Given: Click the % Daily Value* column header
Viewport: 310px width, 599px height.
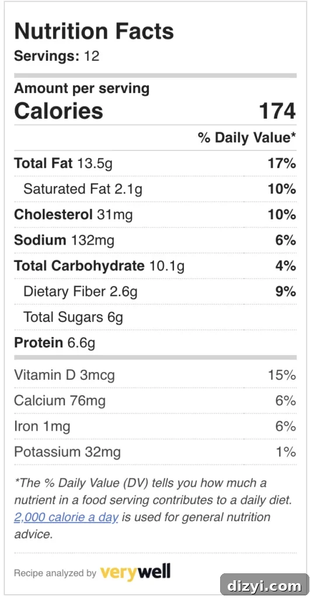Looking at the screenshot, I should (x=247, y=138).
